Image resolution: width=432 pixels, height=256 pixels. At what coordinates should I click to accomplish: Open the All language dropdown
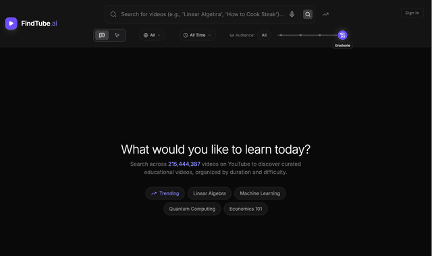[152, 35]
